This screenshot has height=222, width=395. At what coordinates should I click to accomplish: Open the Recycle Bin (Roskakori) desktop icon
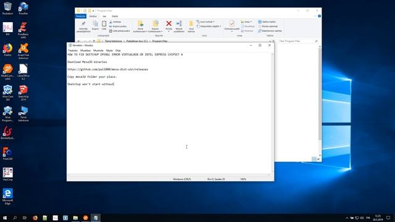pyautogui.click(x=7, y=8)
